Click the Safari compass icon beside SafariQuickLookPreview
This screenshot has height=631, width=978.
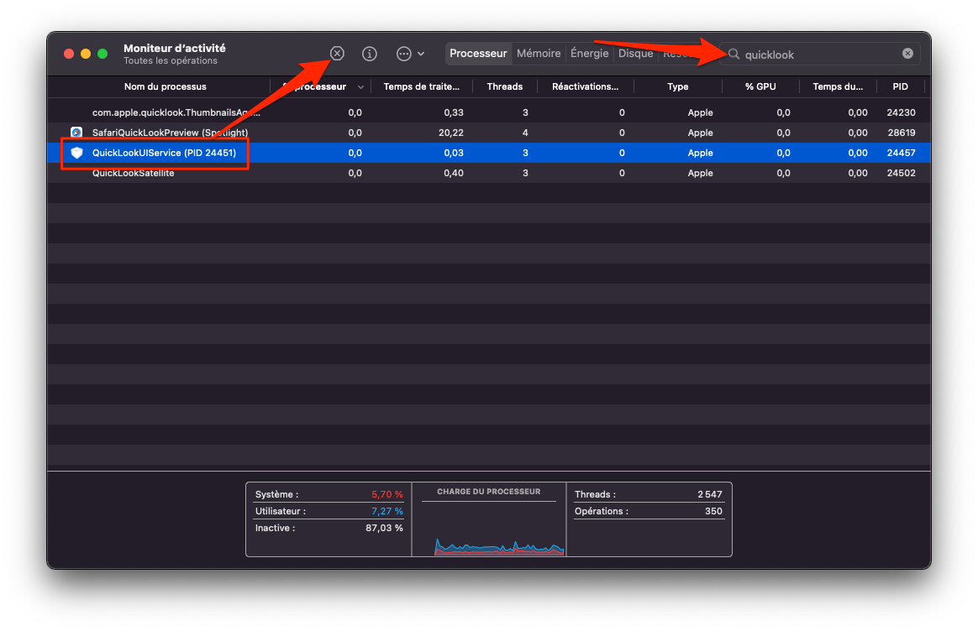pyautogui.click(x=76, y=133)
